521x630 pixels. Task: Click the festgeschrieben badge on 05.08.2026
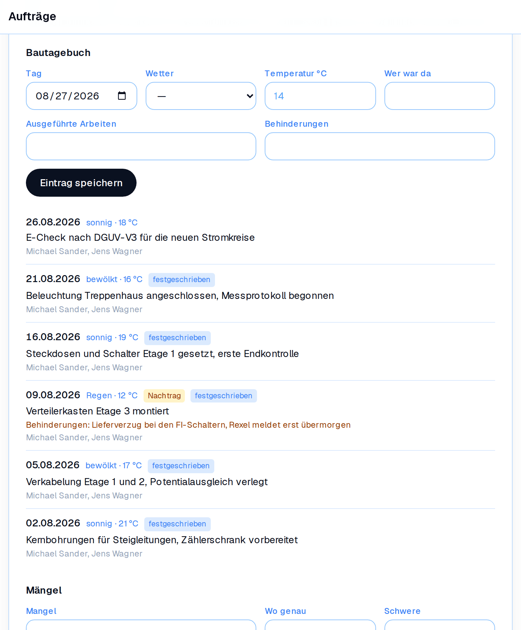(x=181, y=466)
